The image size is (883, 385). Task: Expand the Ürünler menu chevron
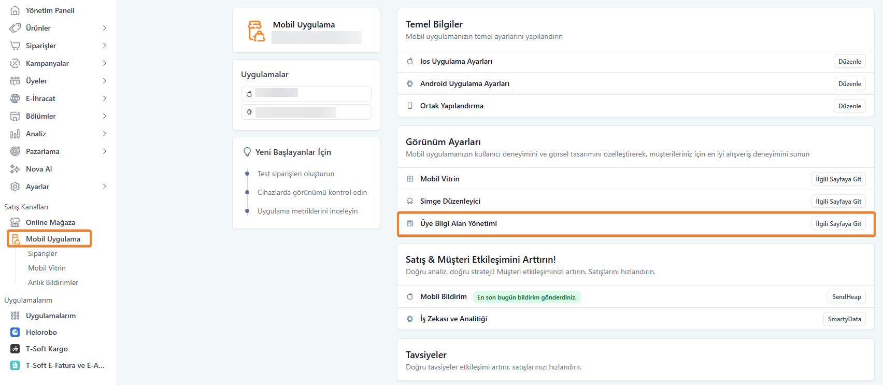click(x=104, y=28)
